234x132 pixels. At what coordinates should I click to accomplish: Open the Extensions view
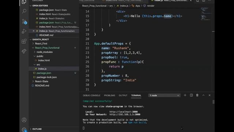point(24,41)
